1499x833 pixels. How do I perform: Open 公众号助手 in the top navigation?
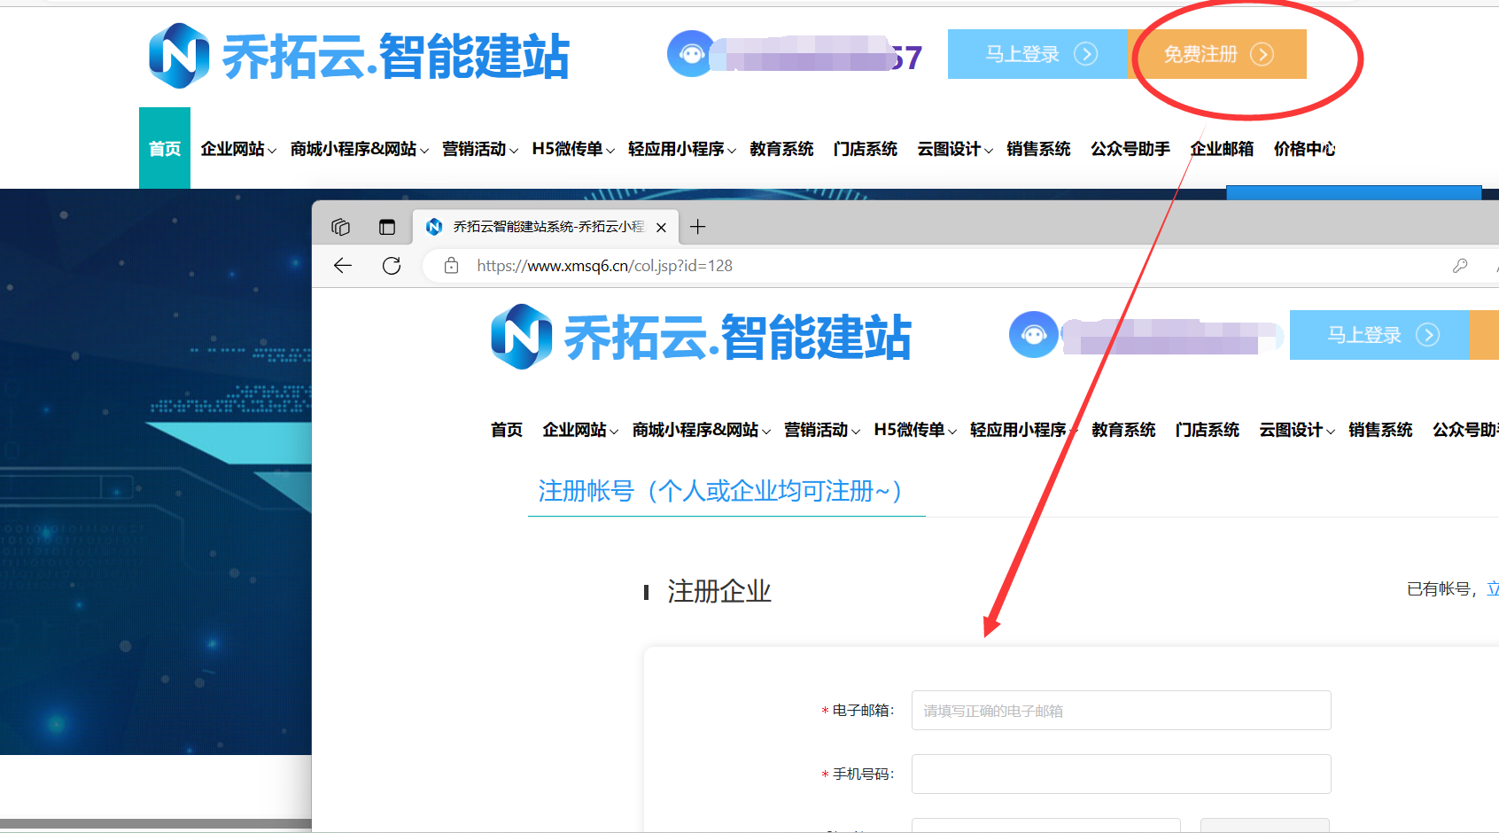(x=1130, y=149)
